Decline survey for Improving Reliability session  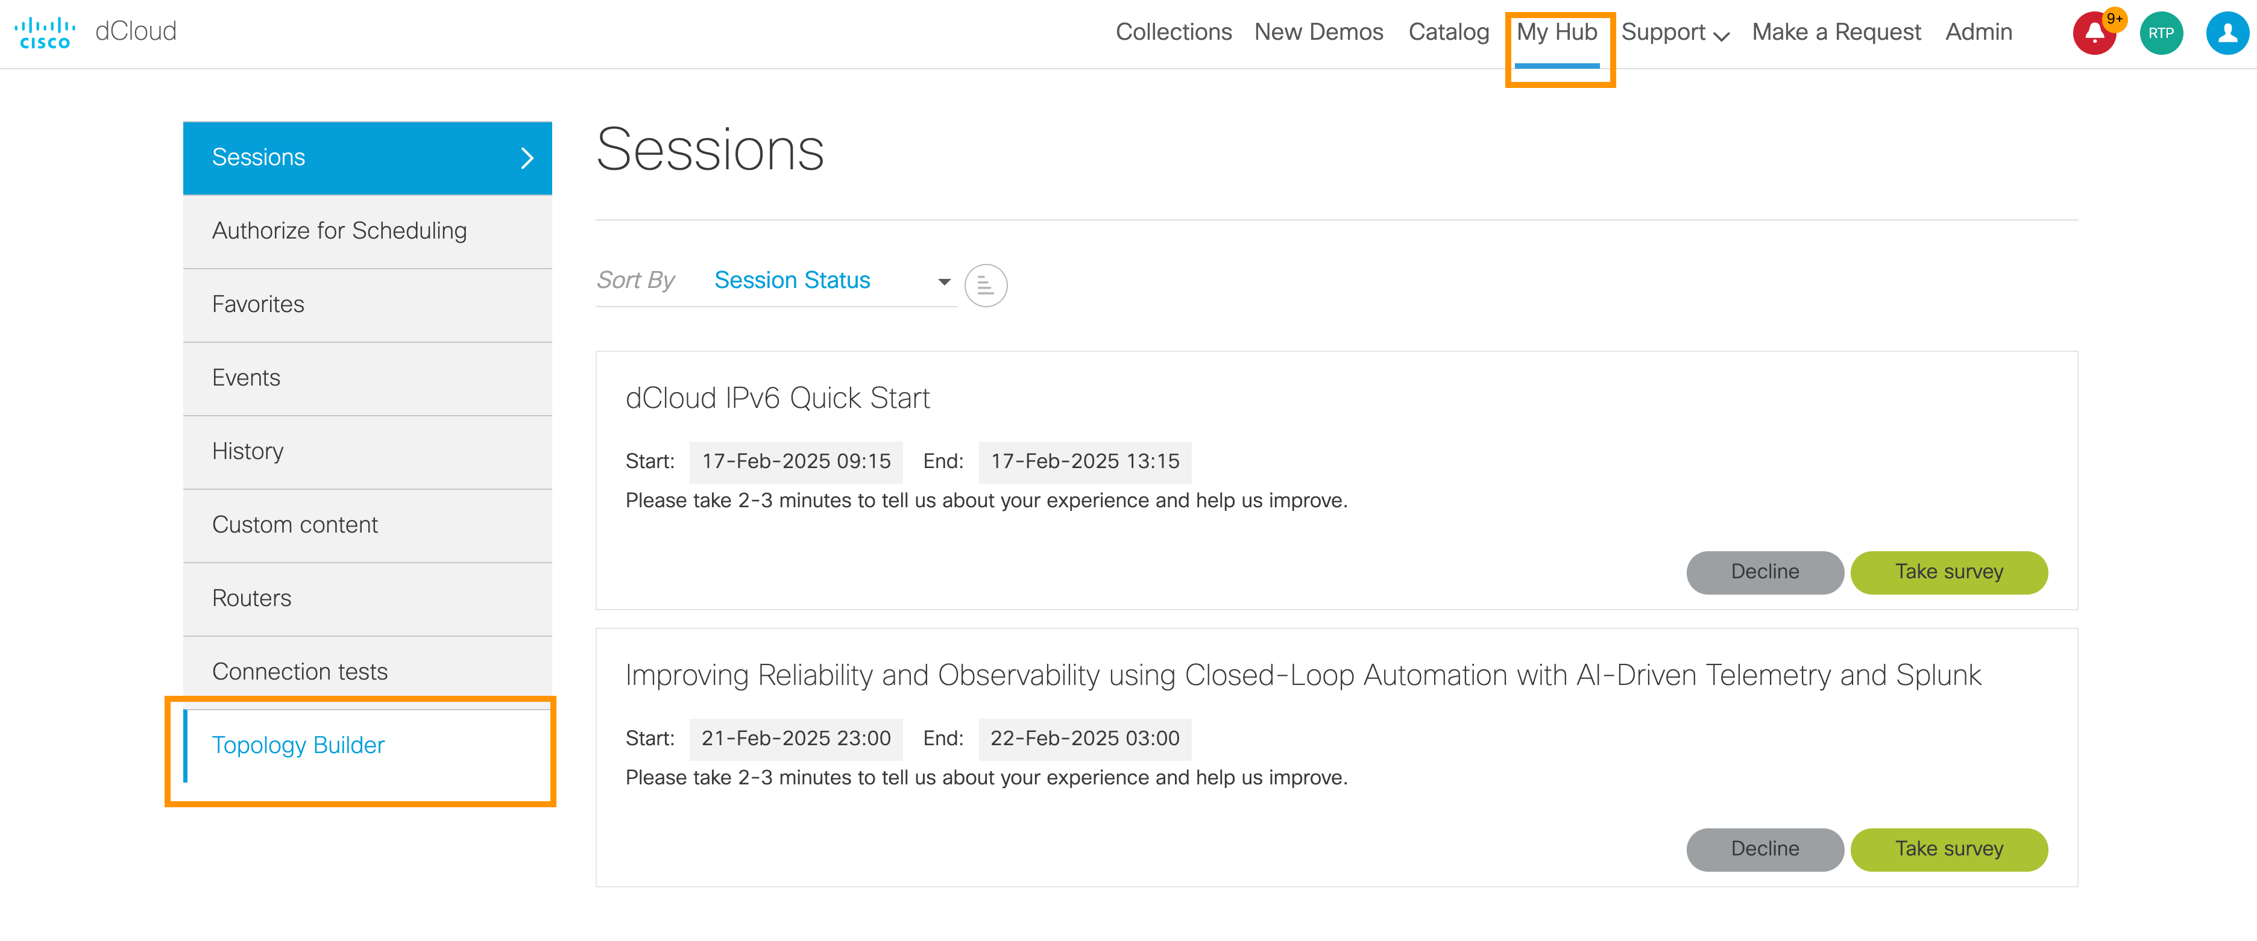1764,849
